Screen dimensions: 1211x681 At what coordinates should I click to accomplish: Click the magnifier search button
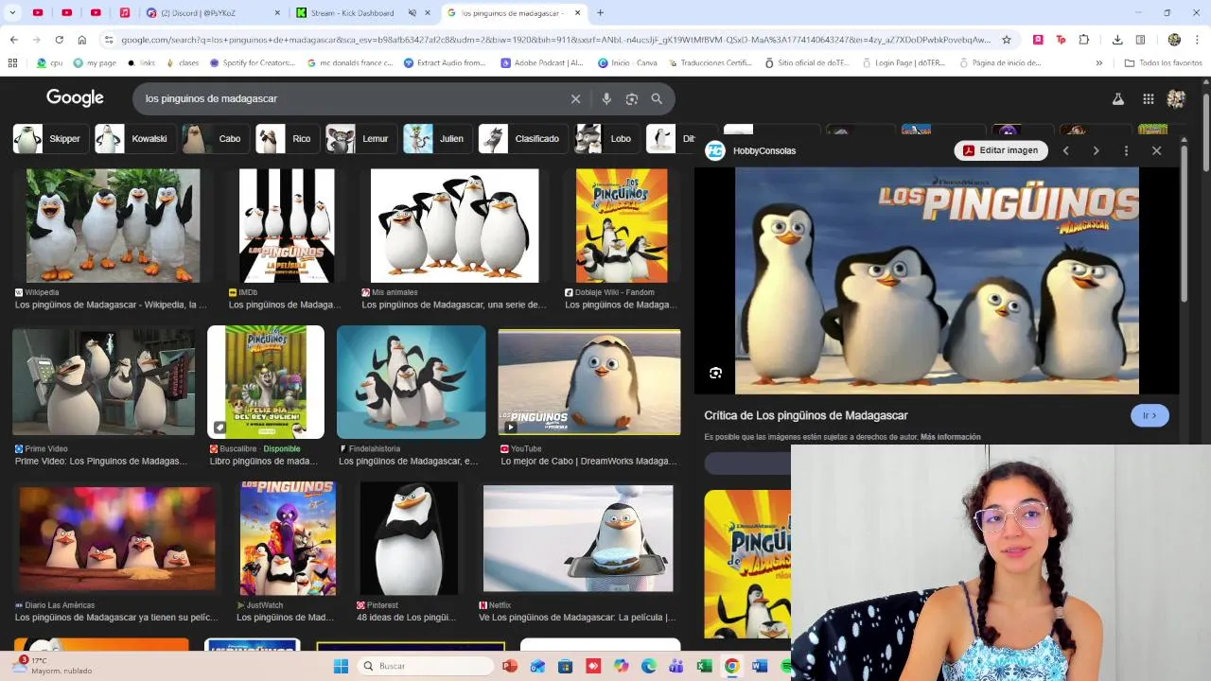click(657, 98)
